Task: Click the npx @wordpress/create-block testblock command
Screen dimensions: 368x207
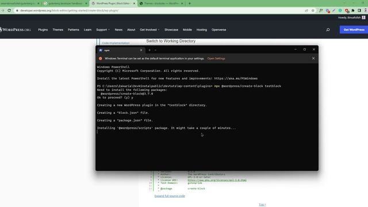Action: 248,86
